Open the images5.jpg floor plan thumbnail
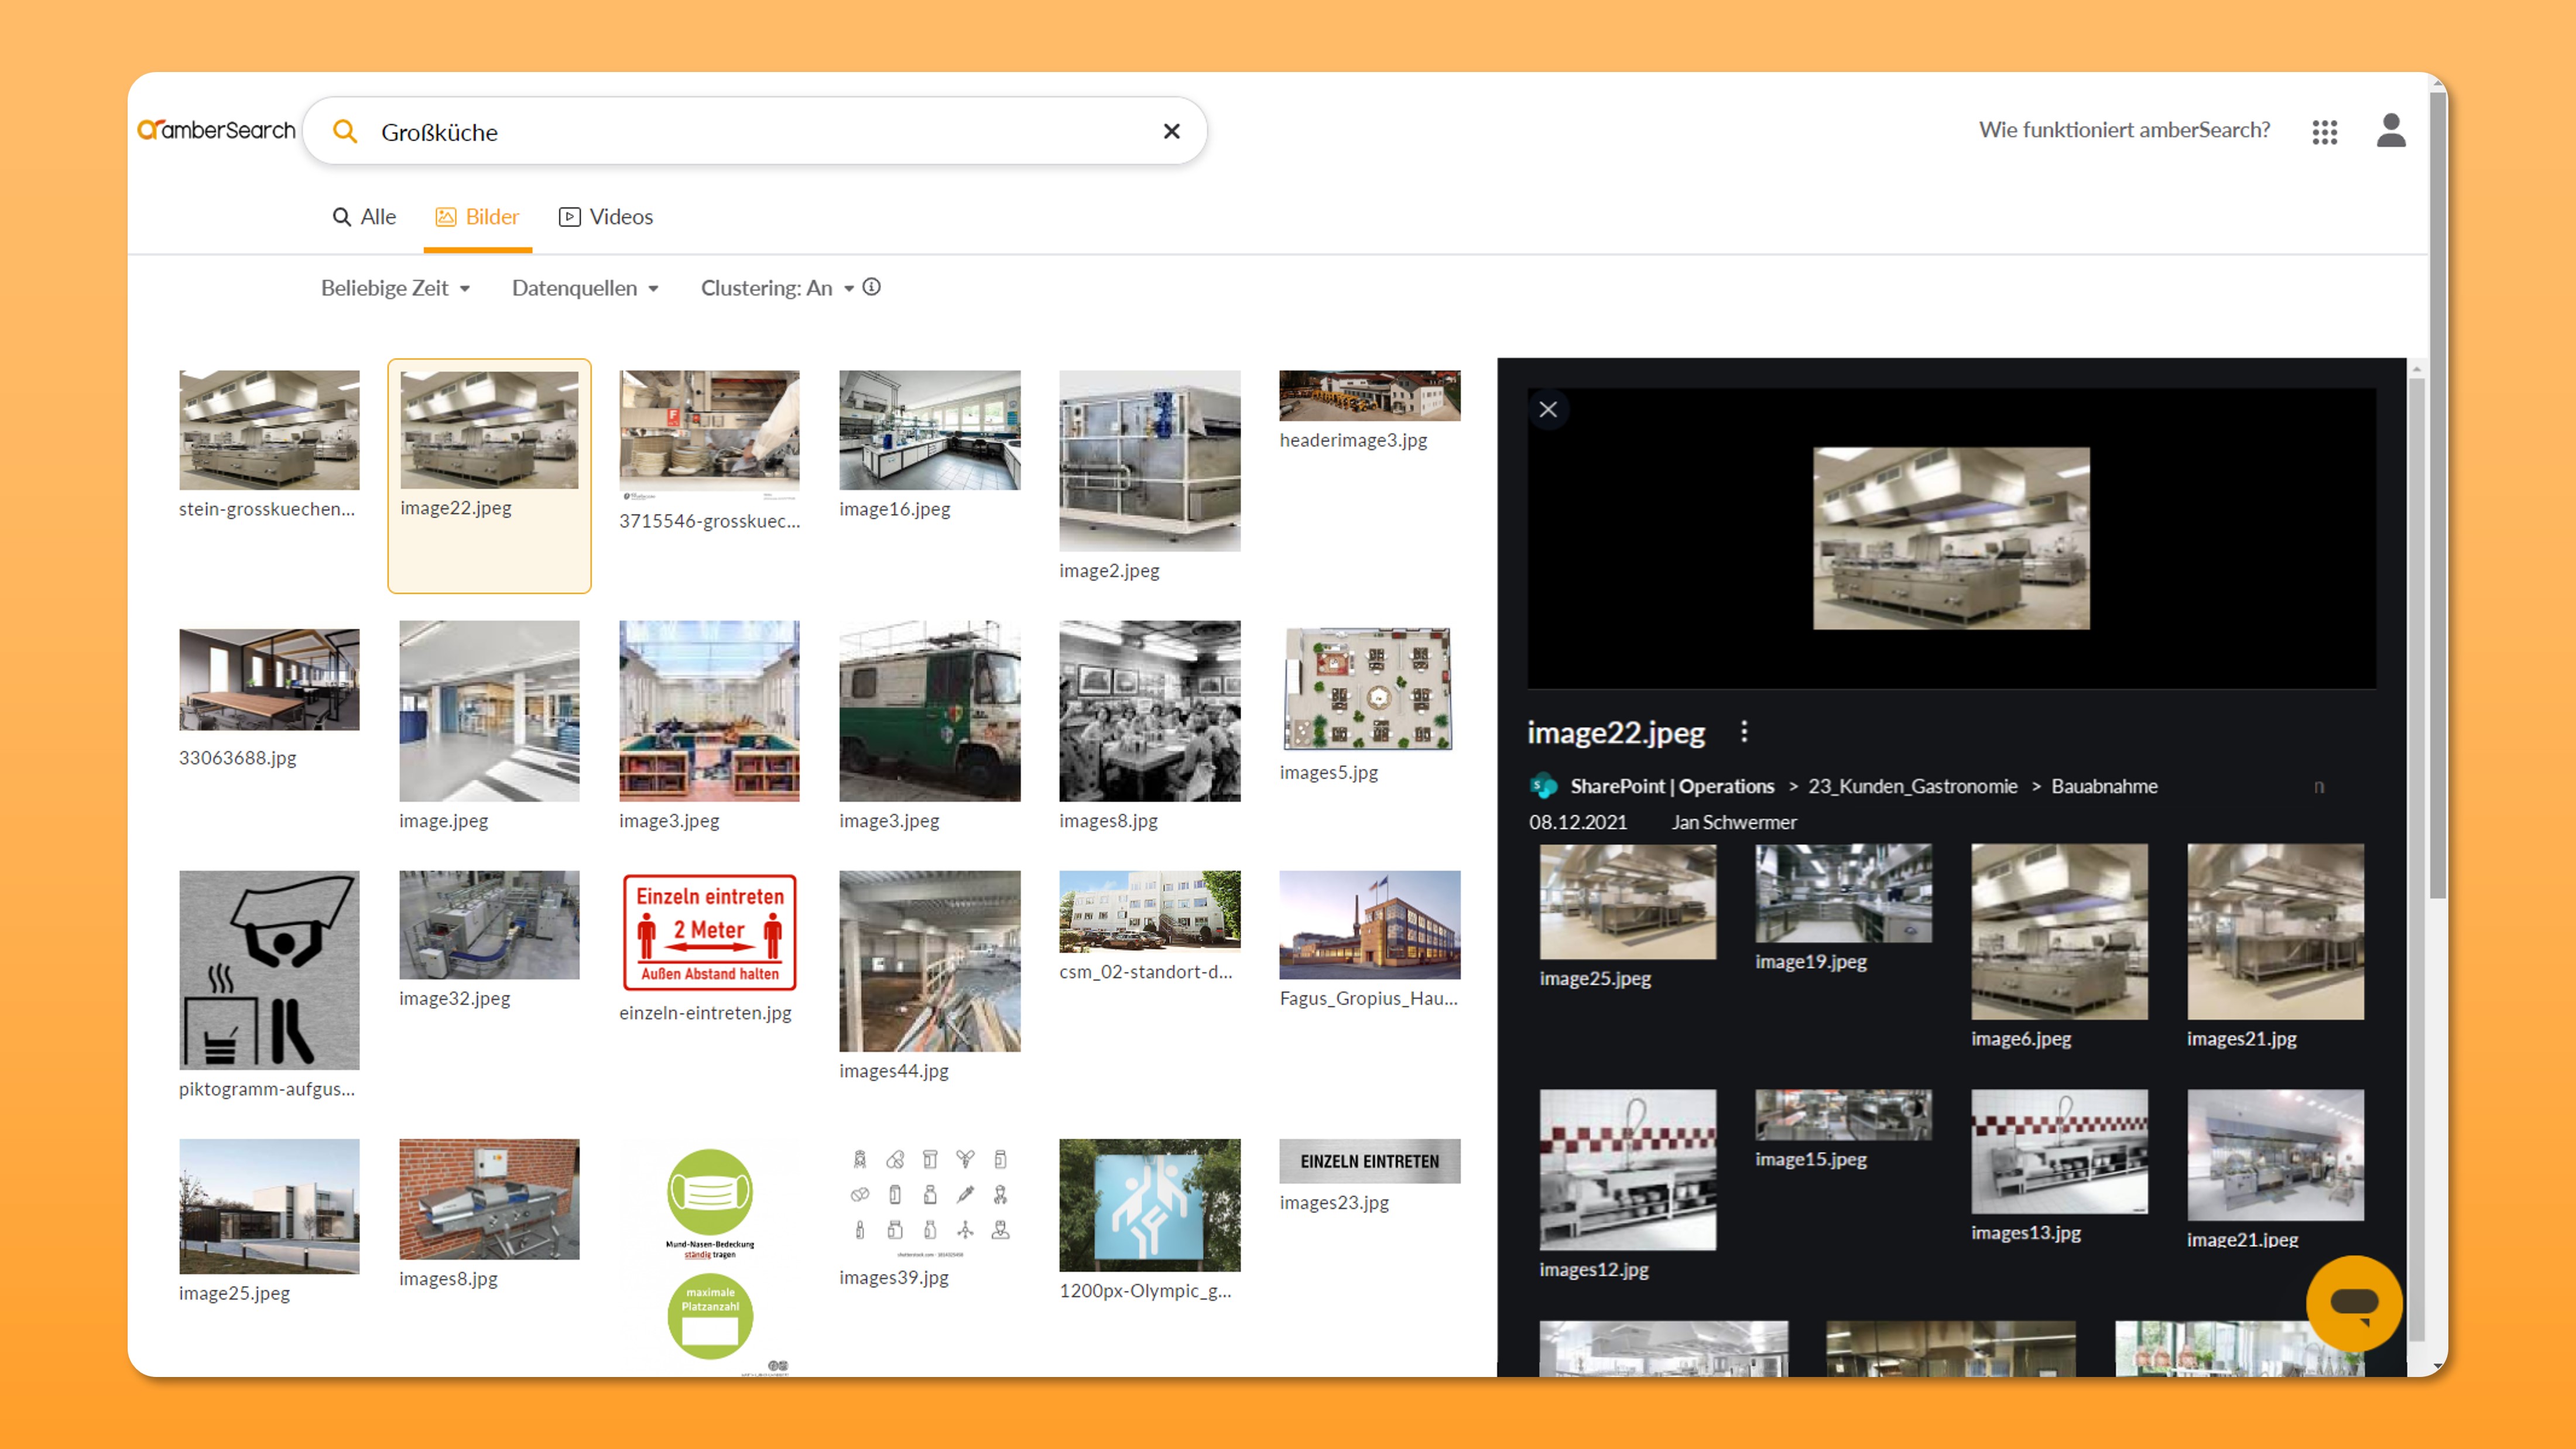The image size is (2576, 1449). [x=1368, y=689]
